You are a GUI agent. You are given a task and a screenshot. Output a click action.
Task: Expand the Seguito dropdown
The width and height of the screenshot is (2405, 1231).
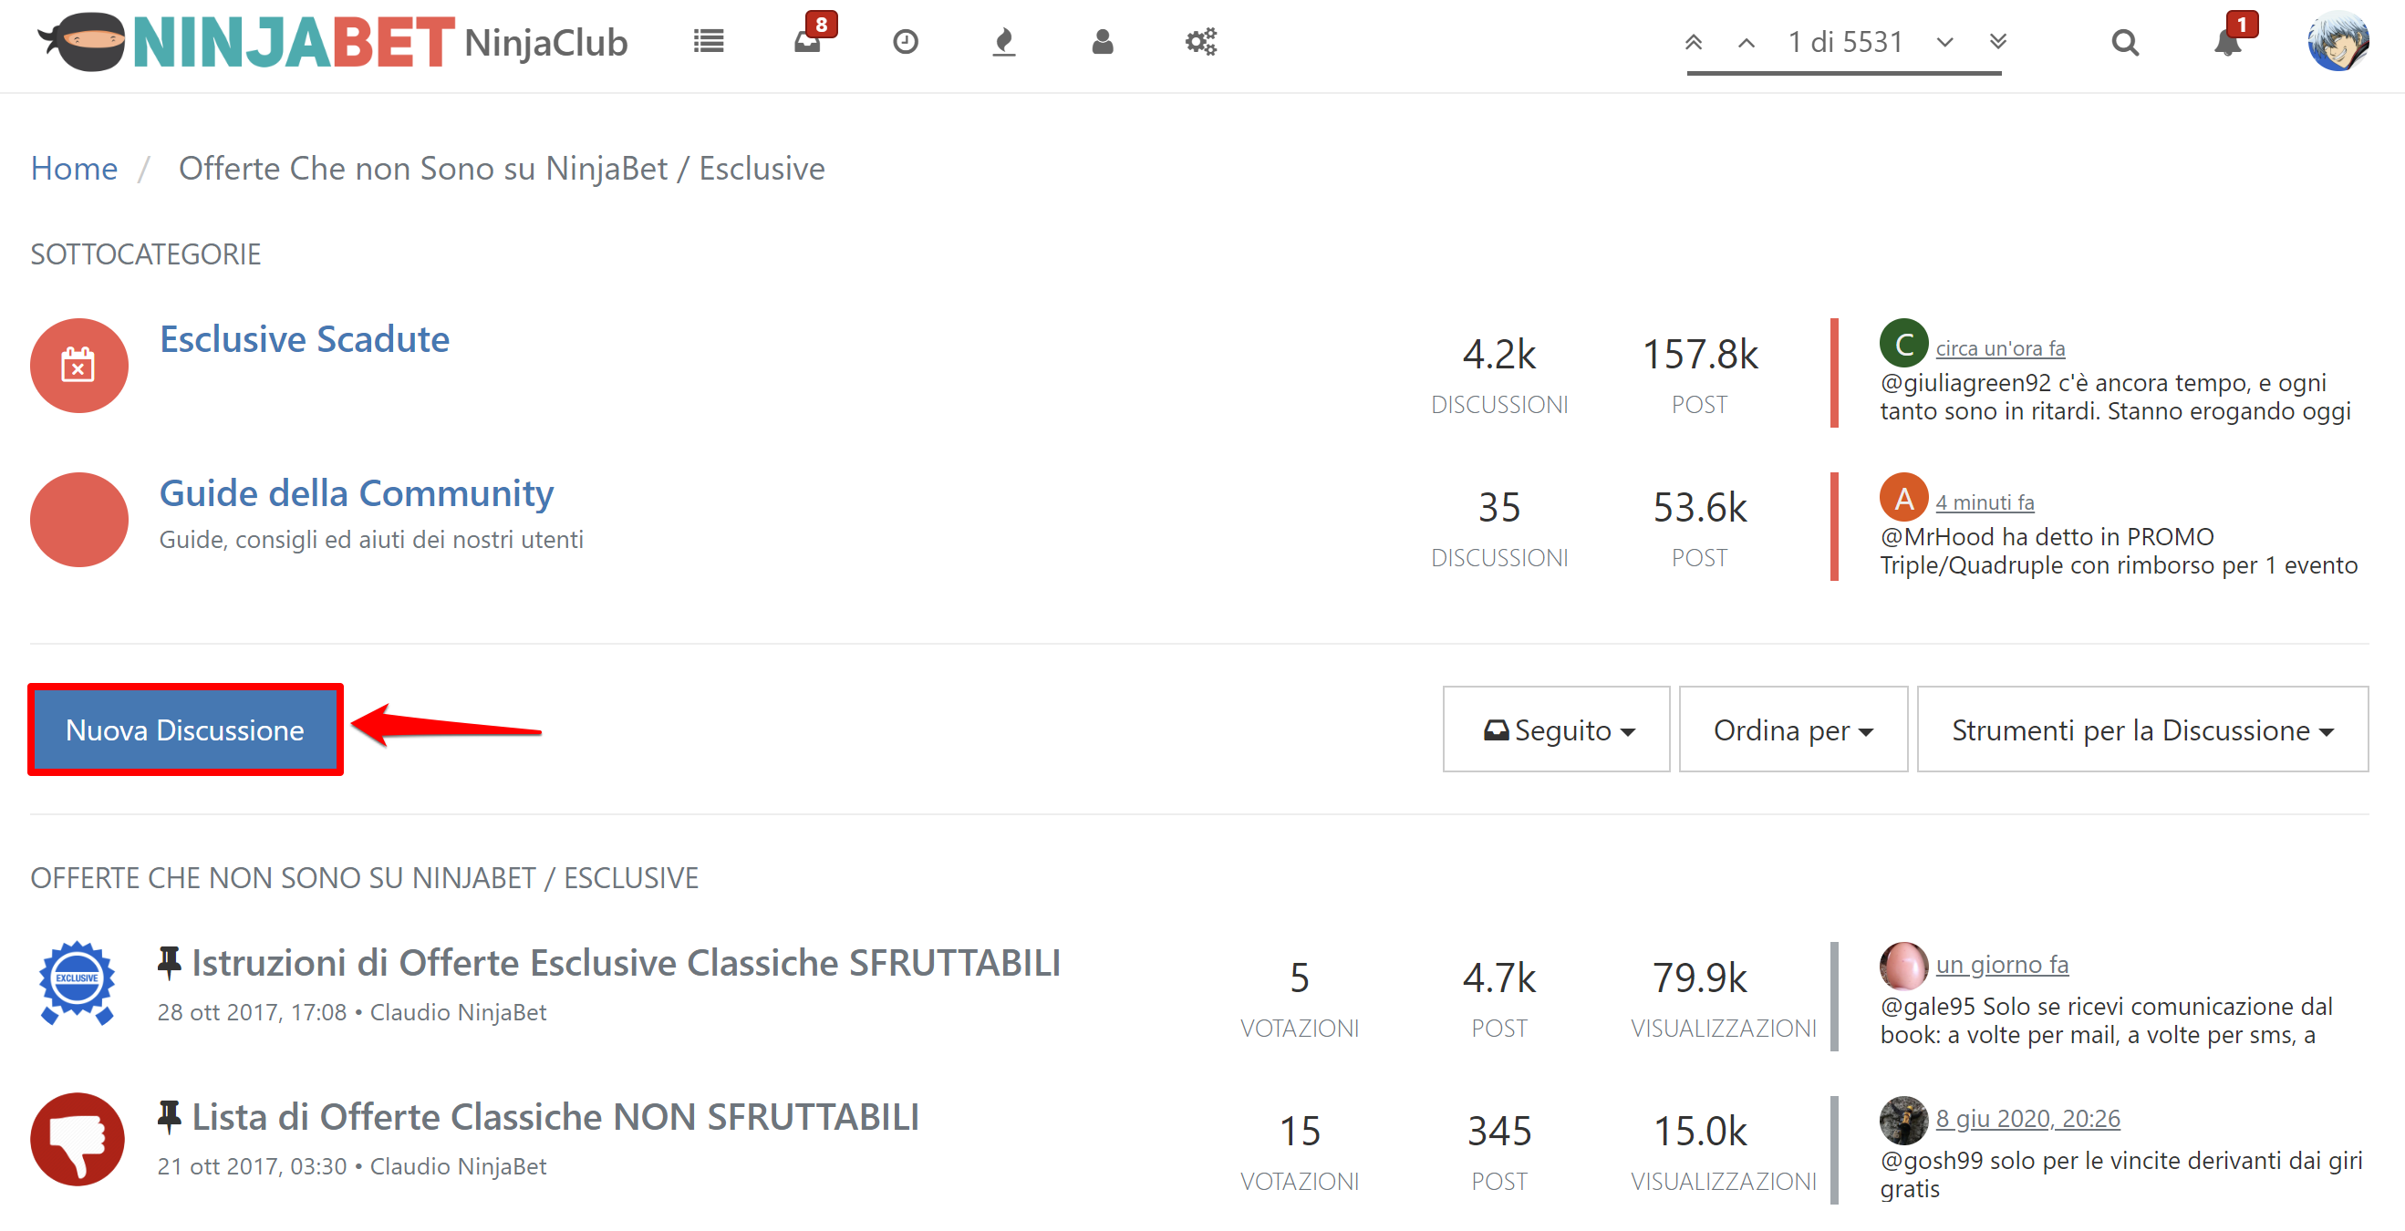[x=1556, y=729]
